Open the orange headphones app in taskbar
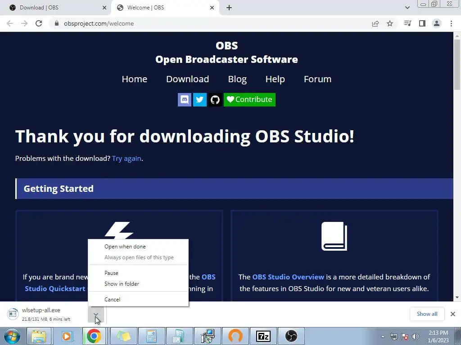 point(235,336)
